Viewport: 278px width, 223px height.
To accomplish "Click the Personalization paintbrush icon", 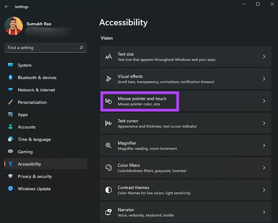I will (x=11, y=102).
